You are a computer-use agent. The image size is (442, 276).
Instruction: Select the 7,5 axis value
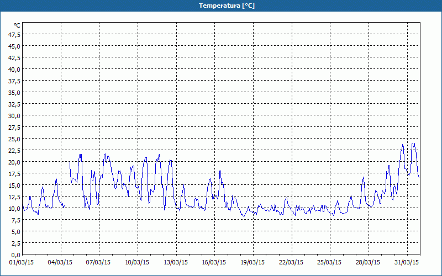tap(16, 220)
